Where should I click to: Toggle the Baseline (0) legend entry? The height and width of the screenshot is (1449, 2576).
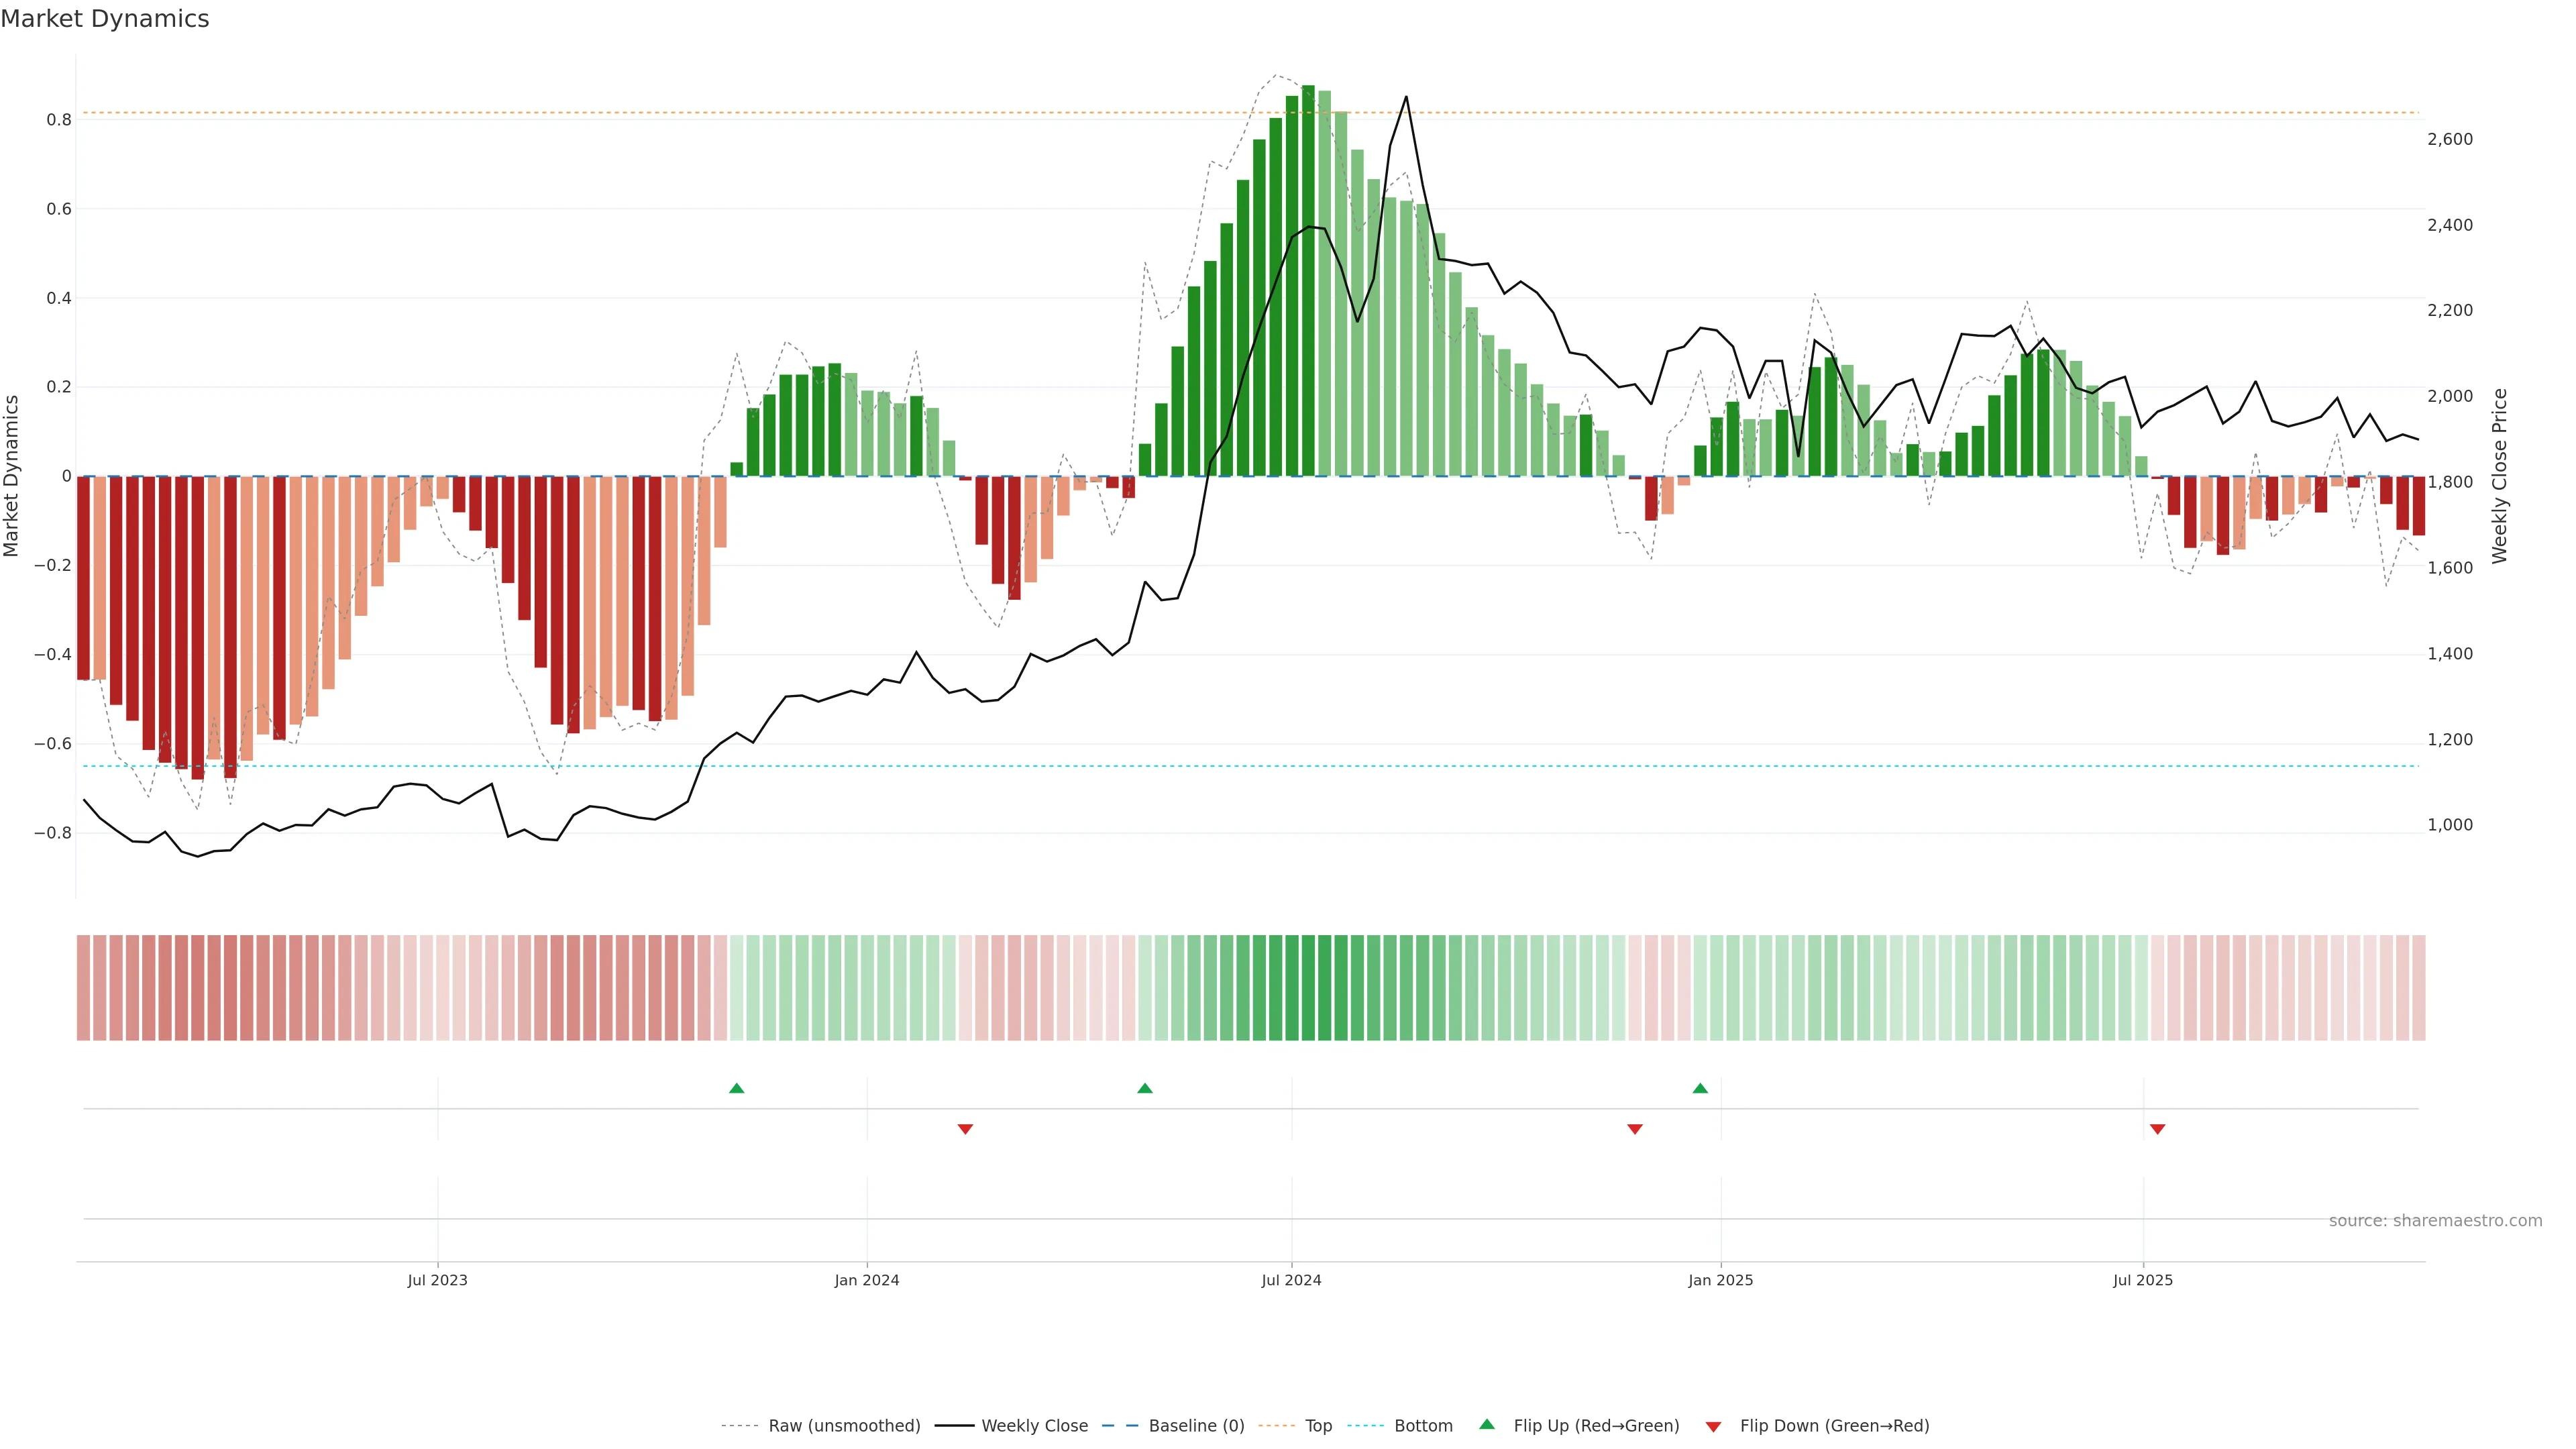[x=1196, y=1426]
